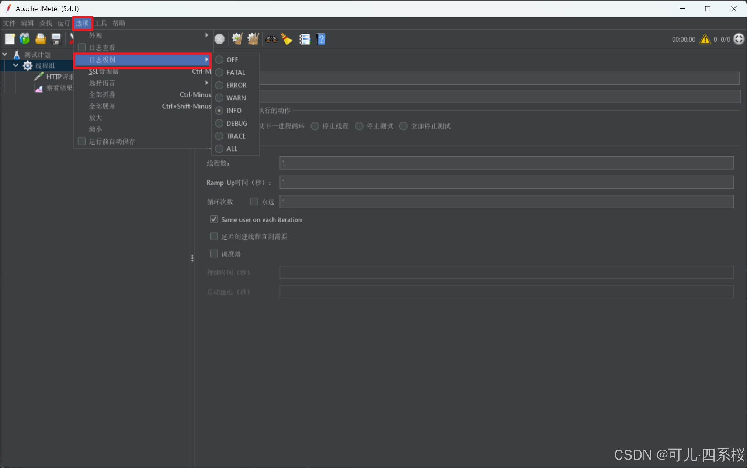Enable the 日志查看 checkbox
This screenshot has height=468, width=747.
82,47
